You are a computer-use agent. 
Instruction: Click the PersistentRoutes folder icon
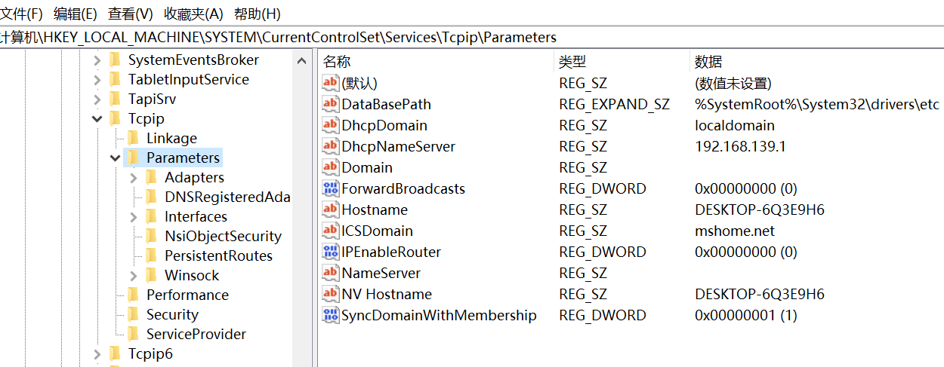coord(151,255)
